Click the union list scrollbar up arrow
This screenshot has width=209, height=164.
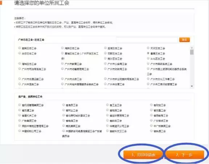click(x=192, y=48)
